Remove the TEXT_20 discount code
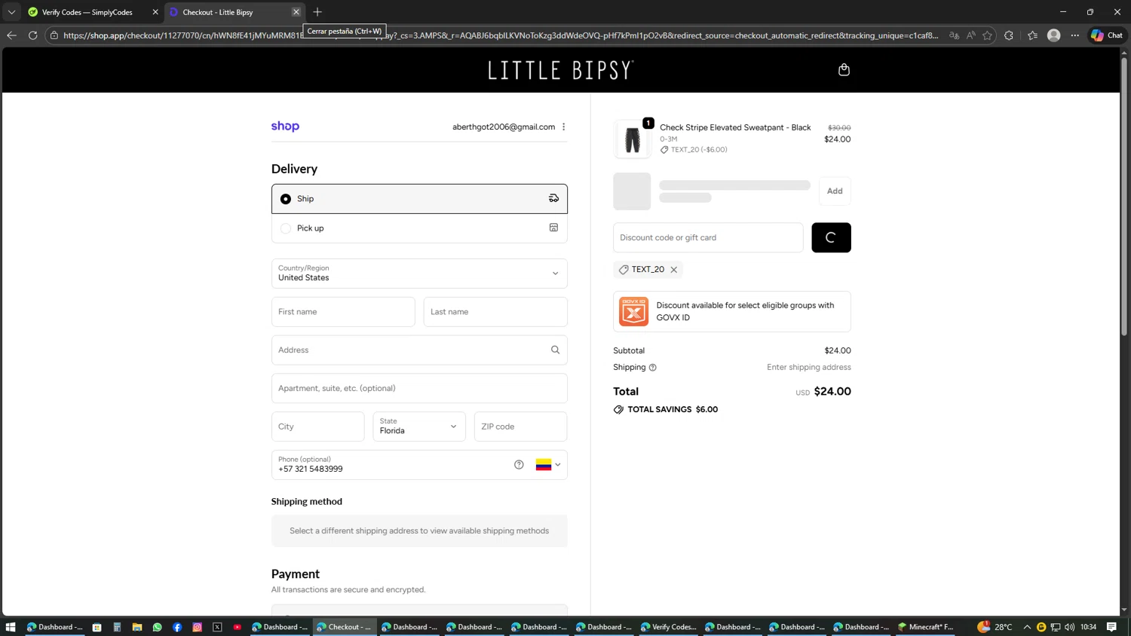 pyautogui.click(x=674, y=270)
